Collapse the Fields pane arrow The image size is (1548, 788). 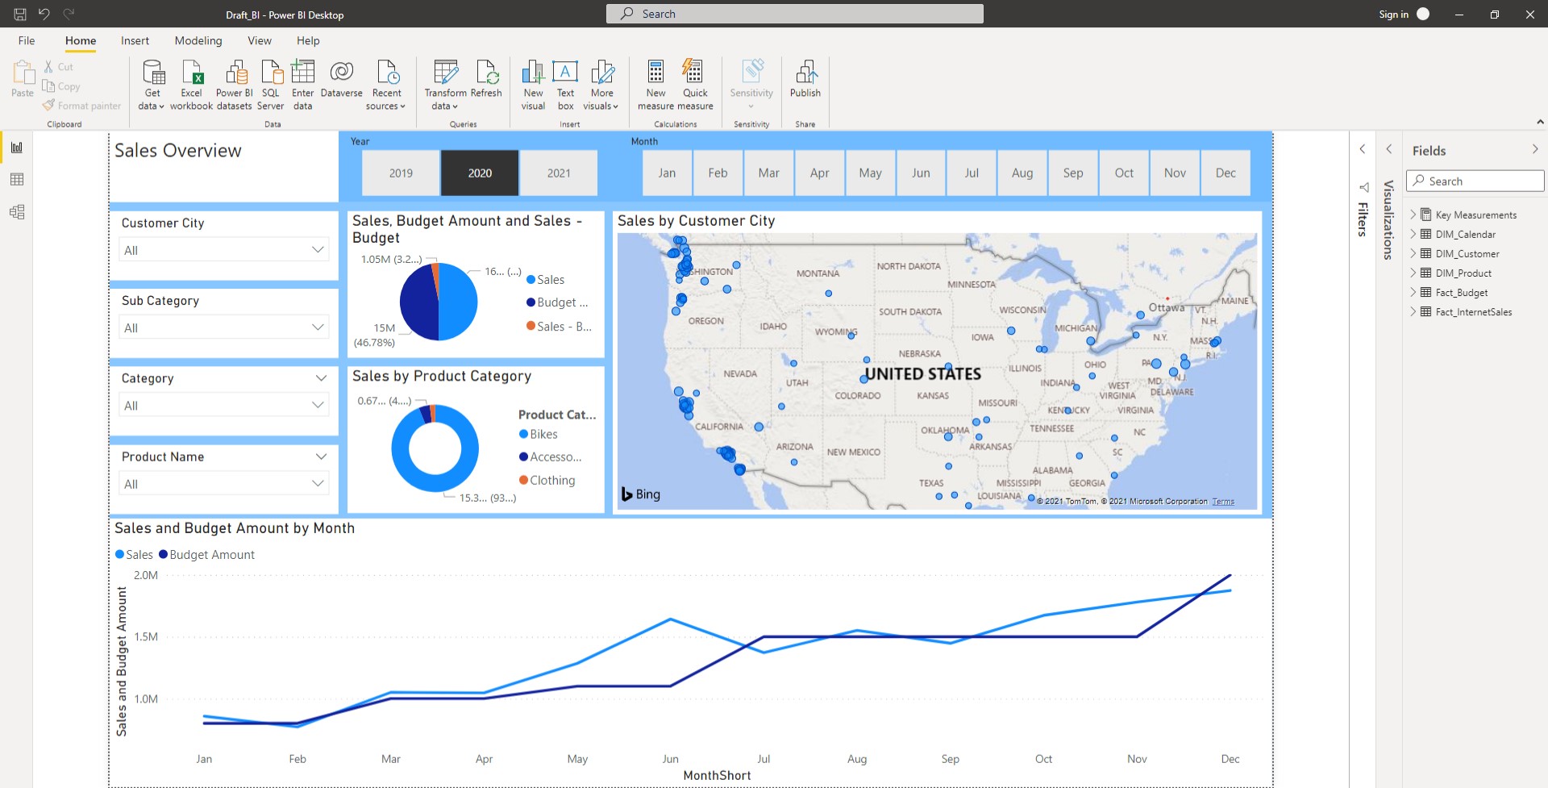[1535, 149]
